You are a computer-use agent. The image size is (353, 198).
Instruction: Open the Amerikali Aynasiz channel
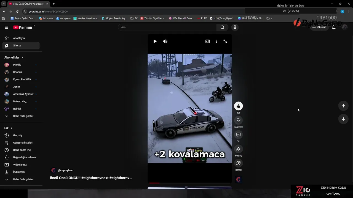click(21, 94)
